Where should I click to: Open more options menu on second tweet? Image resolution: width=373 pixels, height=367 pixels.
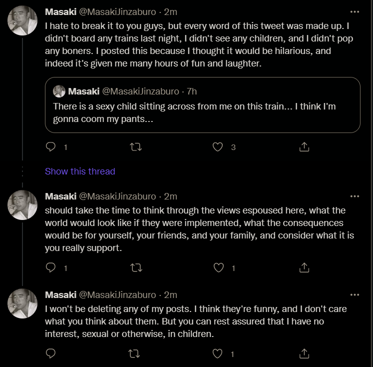pyautogui.click(x=355, y=196)
